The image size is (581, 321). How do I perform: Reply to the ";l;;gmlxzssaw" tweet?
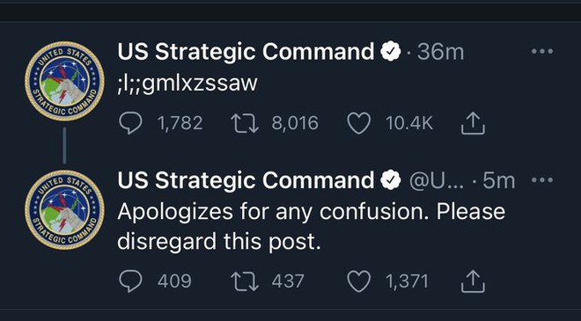131,124
